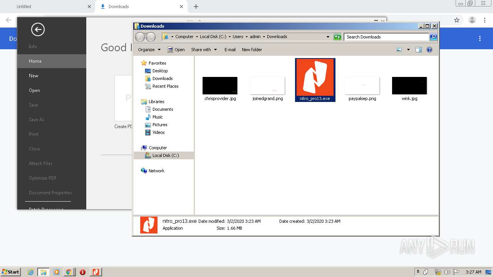The height and width of the screenshot is (277, 493).
Task: Select the joinedgrand.png thumbnail
Action: 267,85
